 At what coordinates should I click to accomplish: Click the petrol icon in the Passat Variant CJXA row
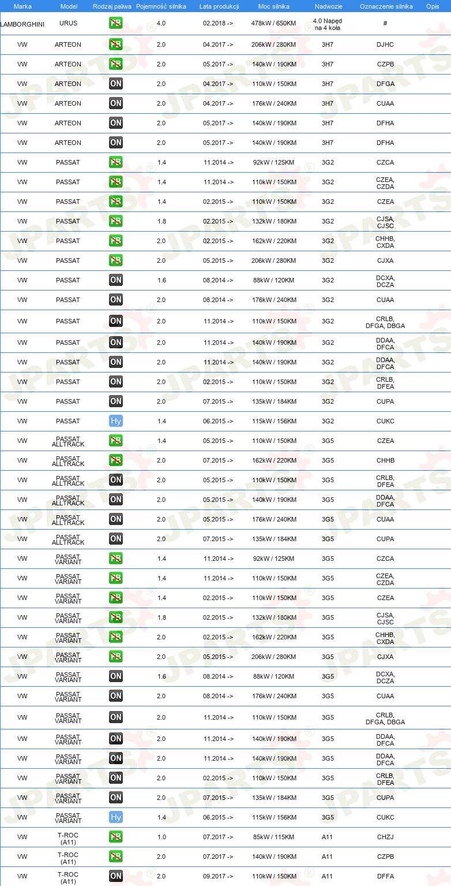click(x=116, y=657)
